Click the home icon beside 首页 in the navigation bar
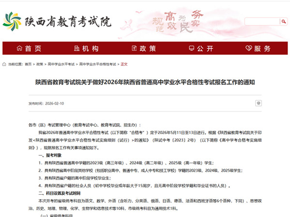This screenshot has height=217, width=290. click(19, 48)
